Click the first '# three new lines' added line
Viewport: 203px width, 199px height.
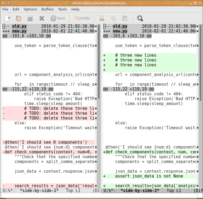(x=149, y=55)
